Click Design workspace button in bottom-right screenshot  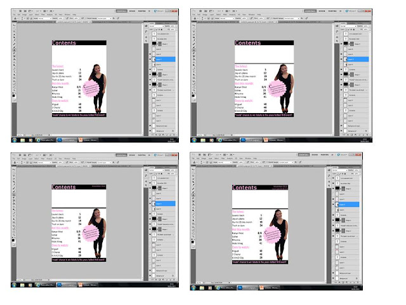315,155
